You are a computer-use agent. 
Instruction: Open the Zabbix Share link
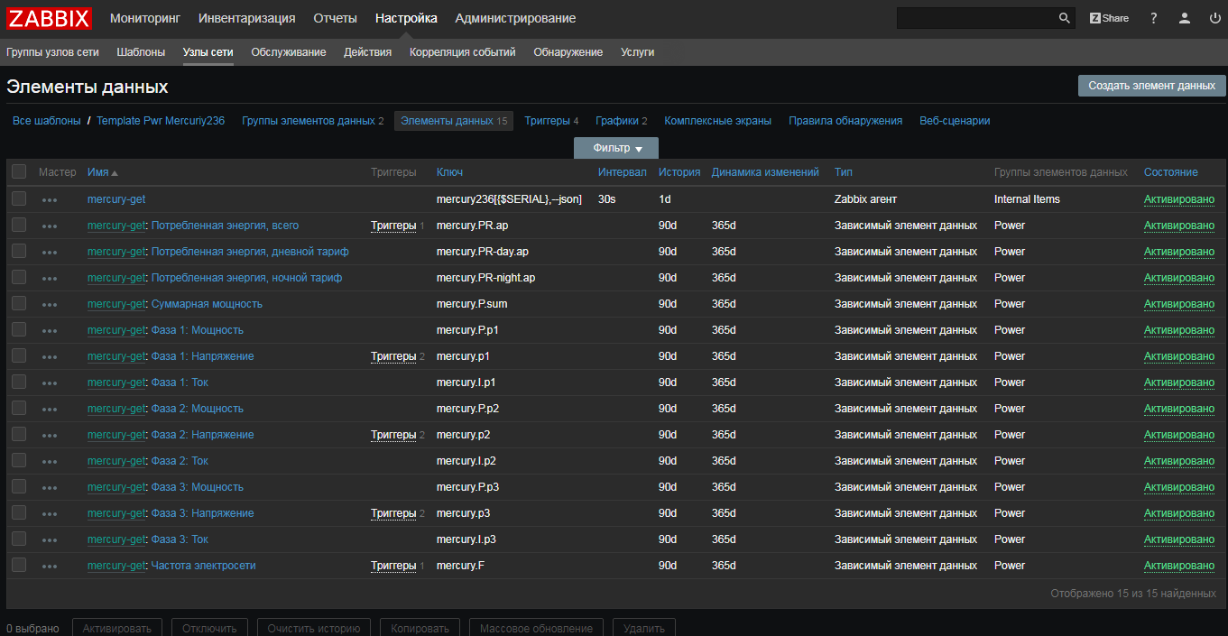[1109, 18]
